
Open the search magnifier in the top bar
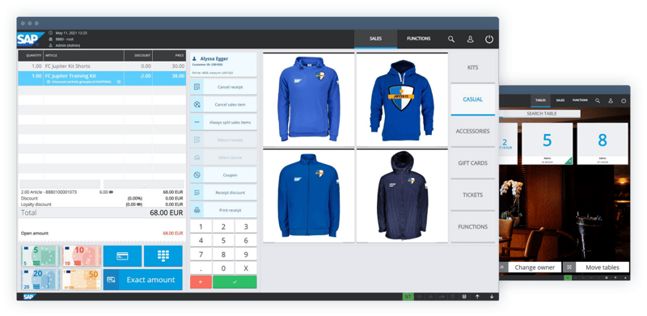(x=451, y=39)
